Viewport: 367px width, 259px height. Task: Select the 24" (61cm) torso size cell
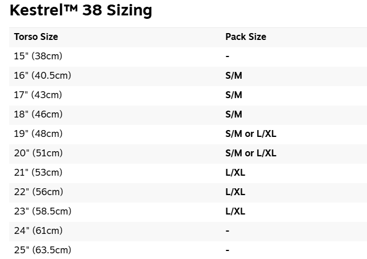coord(38,231)
